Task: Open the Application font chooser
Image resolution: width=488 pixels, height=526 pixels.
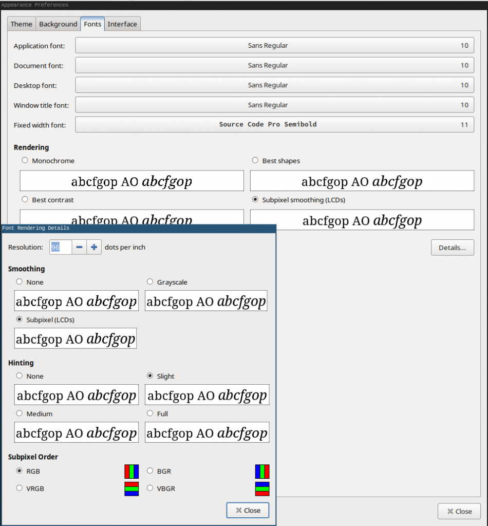Action: 274,46
